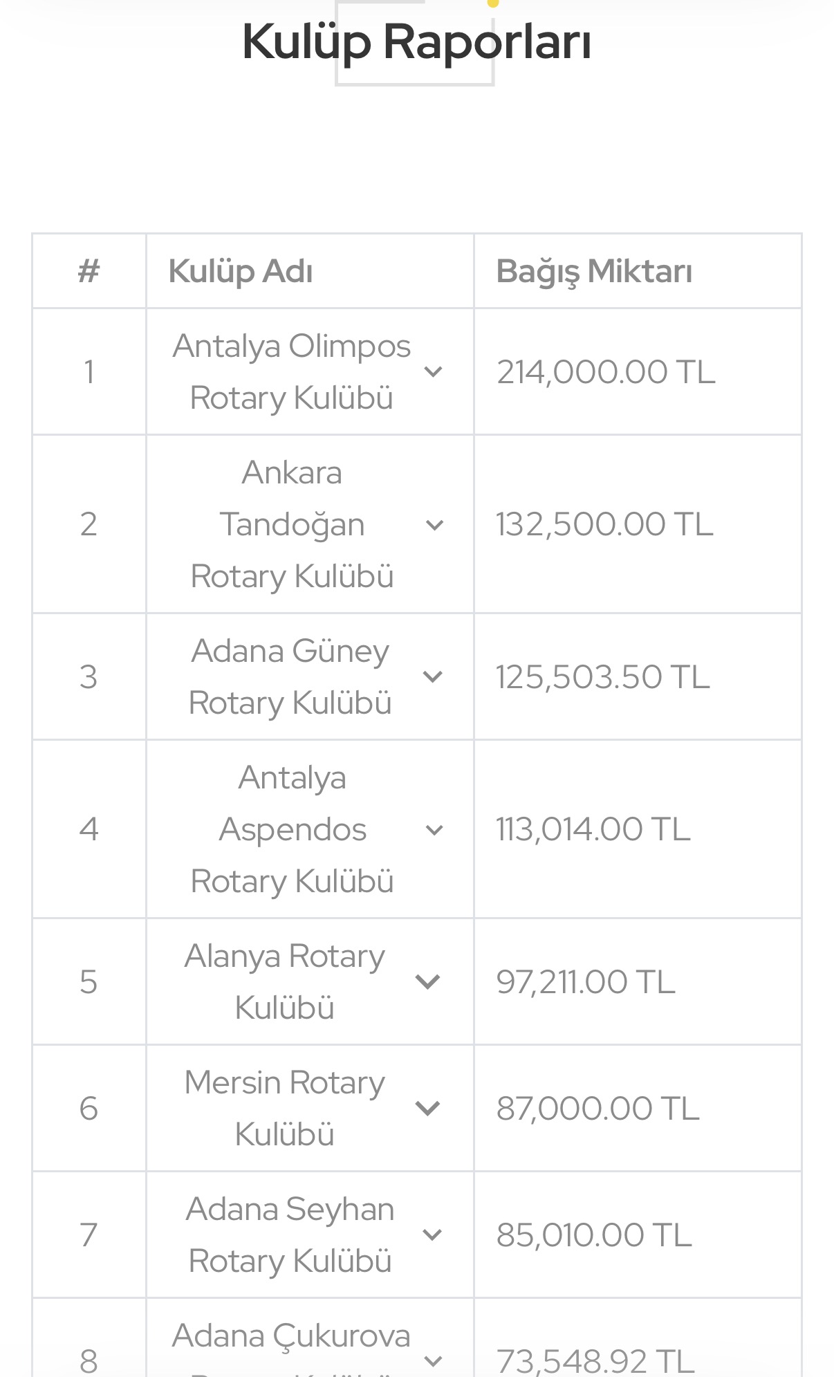The image size is (834, 1377).
Task: Click the Kulüp Adı column header
Action: click(241, 271)
